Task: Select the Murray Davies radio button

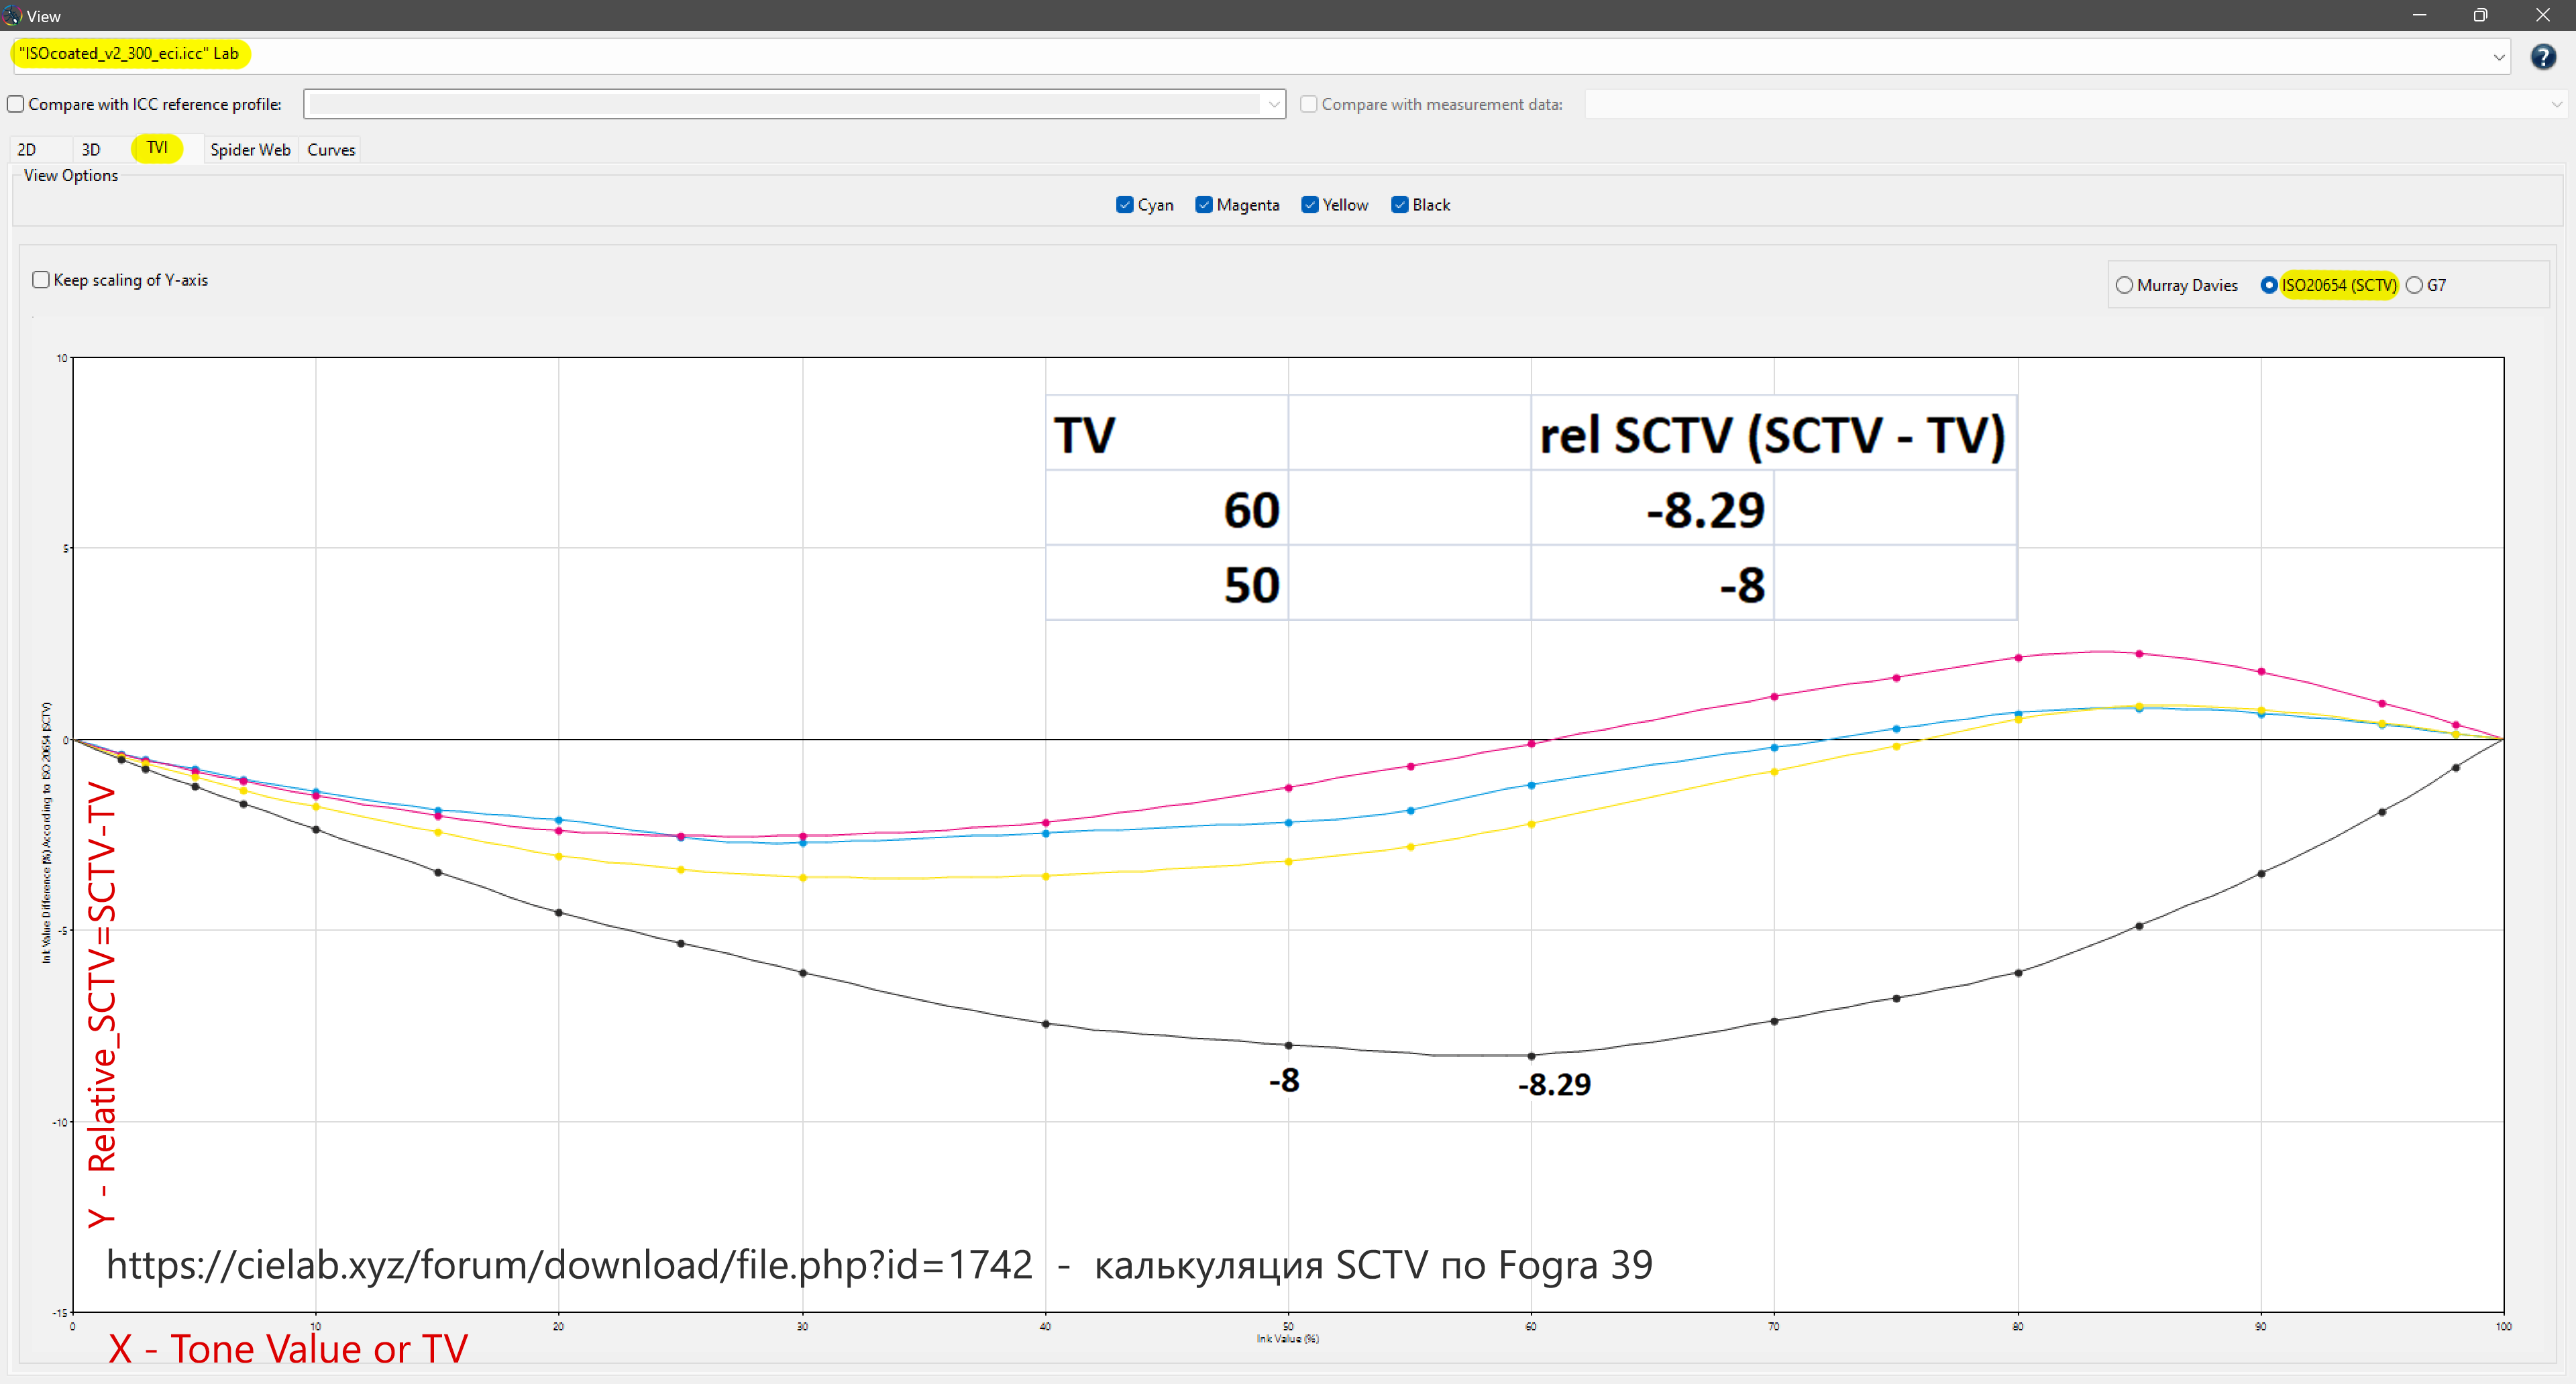Action: (x=2124, y=286)
